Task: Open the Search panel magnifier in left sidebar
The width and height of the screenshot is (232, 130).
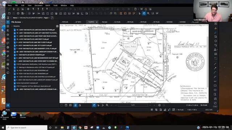Action: tap(8, 68)
